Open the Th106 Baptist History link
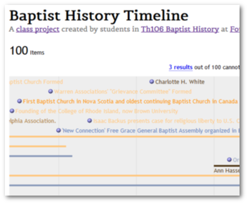 coord(180,29)
